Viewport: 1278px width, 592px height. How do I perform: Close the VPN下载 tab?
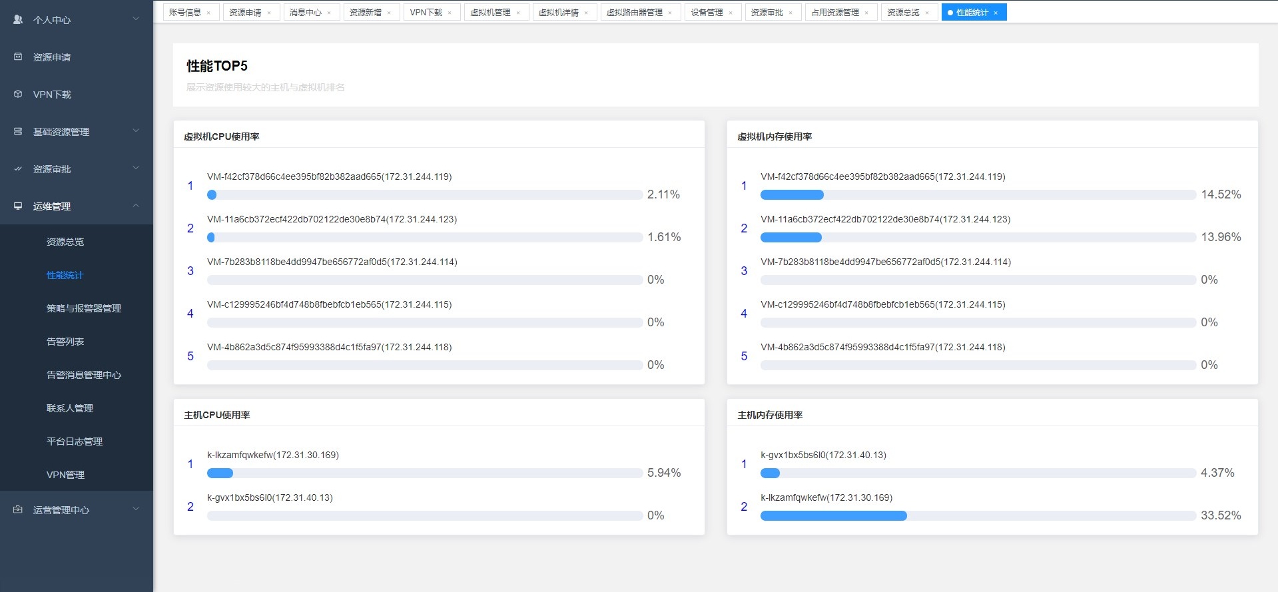pyautogui.click(x=450, y=13)
